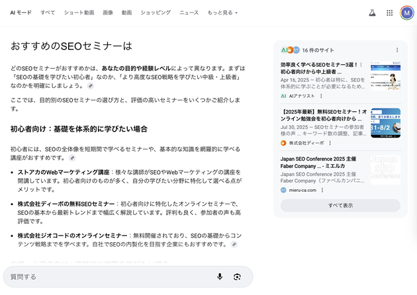Screen dimensions: 417x295
Task: Switch to the 動画 tab
Action: 126,13
